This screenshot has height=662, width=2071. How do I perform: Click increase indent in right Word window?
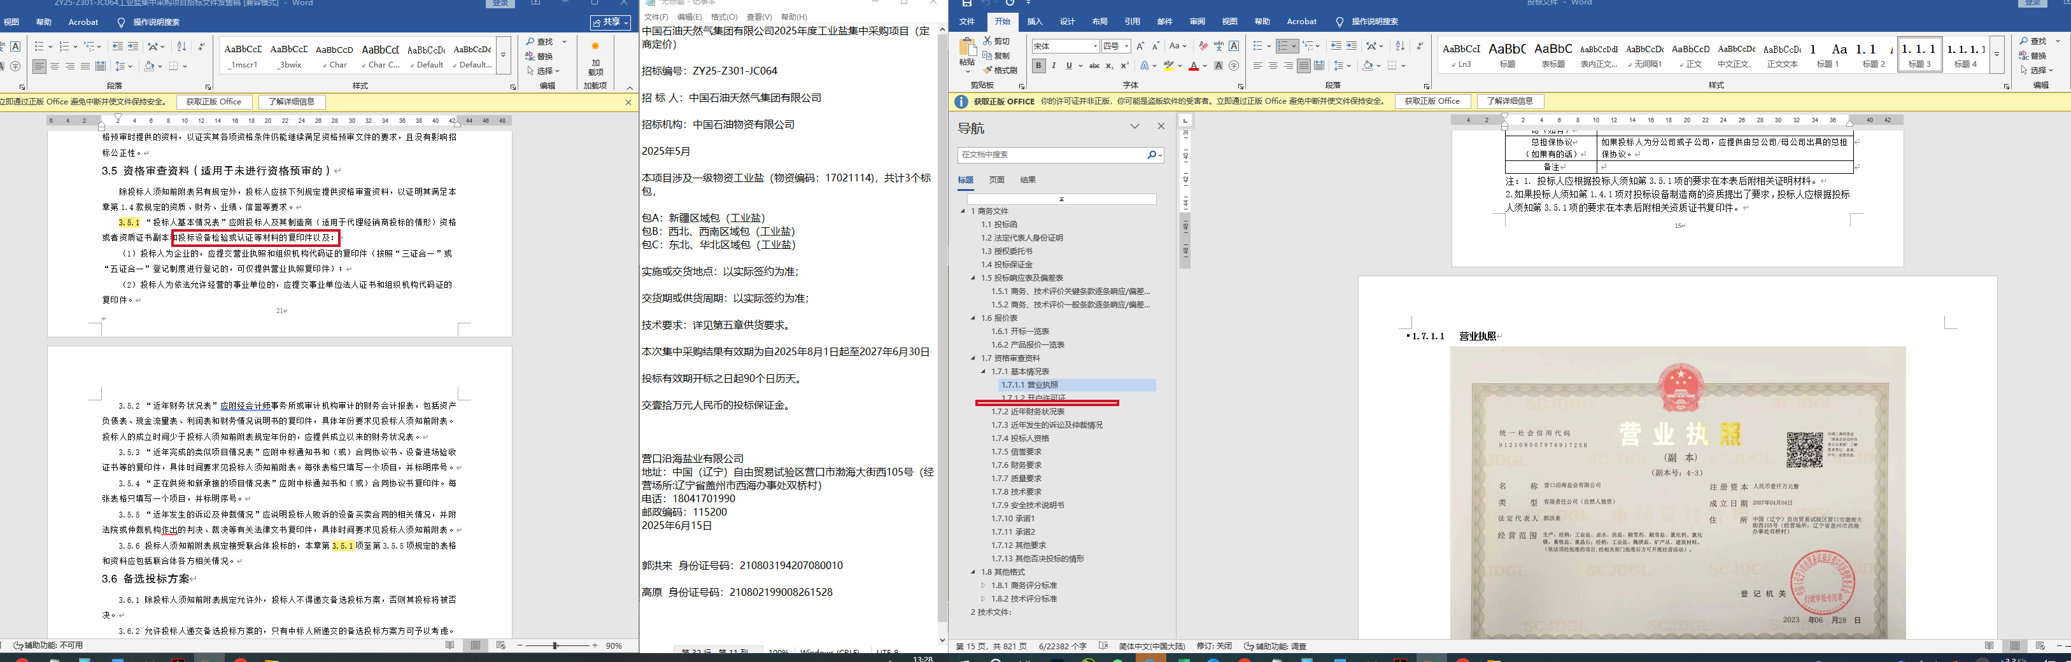[x=1352, y=46]
